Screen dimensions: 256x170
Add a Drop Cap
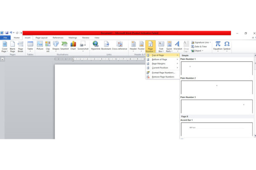186,46
